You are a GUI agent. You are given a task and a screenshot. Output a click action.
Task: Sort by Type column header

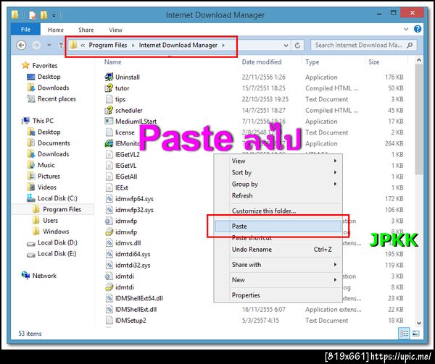coord(312,62)
